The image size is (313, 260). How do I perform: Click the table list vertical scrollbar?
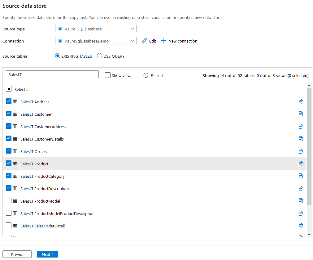(x=309, y=146)
